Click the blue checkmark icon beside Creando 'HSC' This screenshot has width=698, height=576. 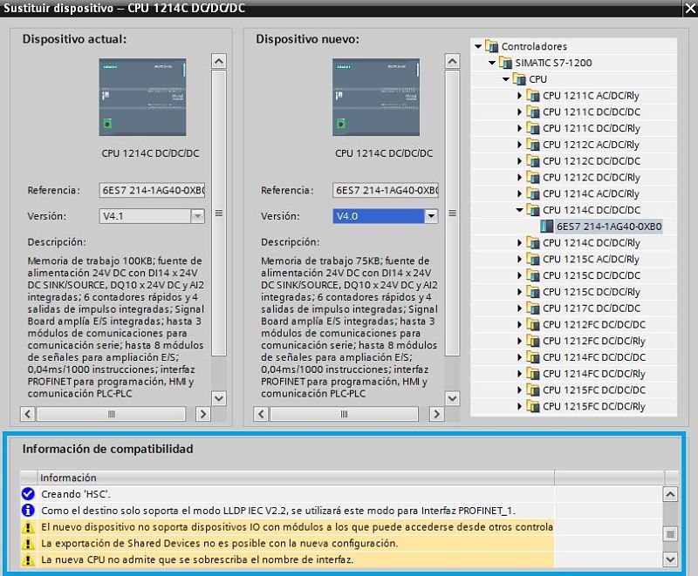click(x=28, y=494)
